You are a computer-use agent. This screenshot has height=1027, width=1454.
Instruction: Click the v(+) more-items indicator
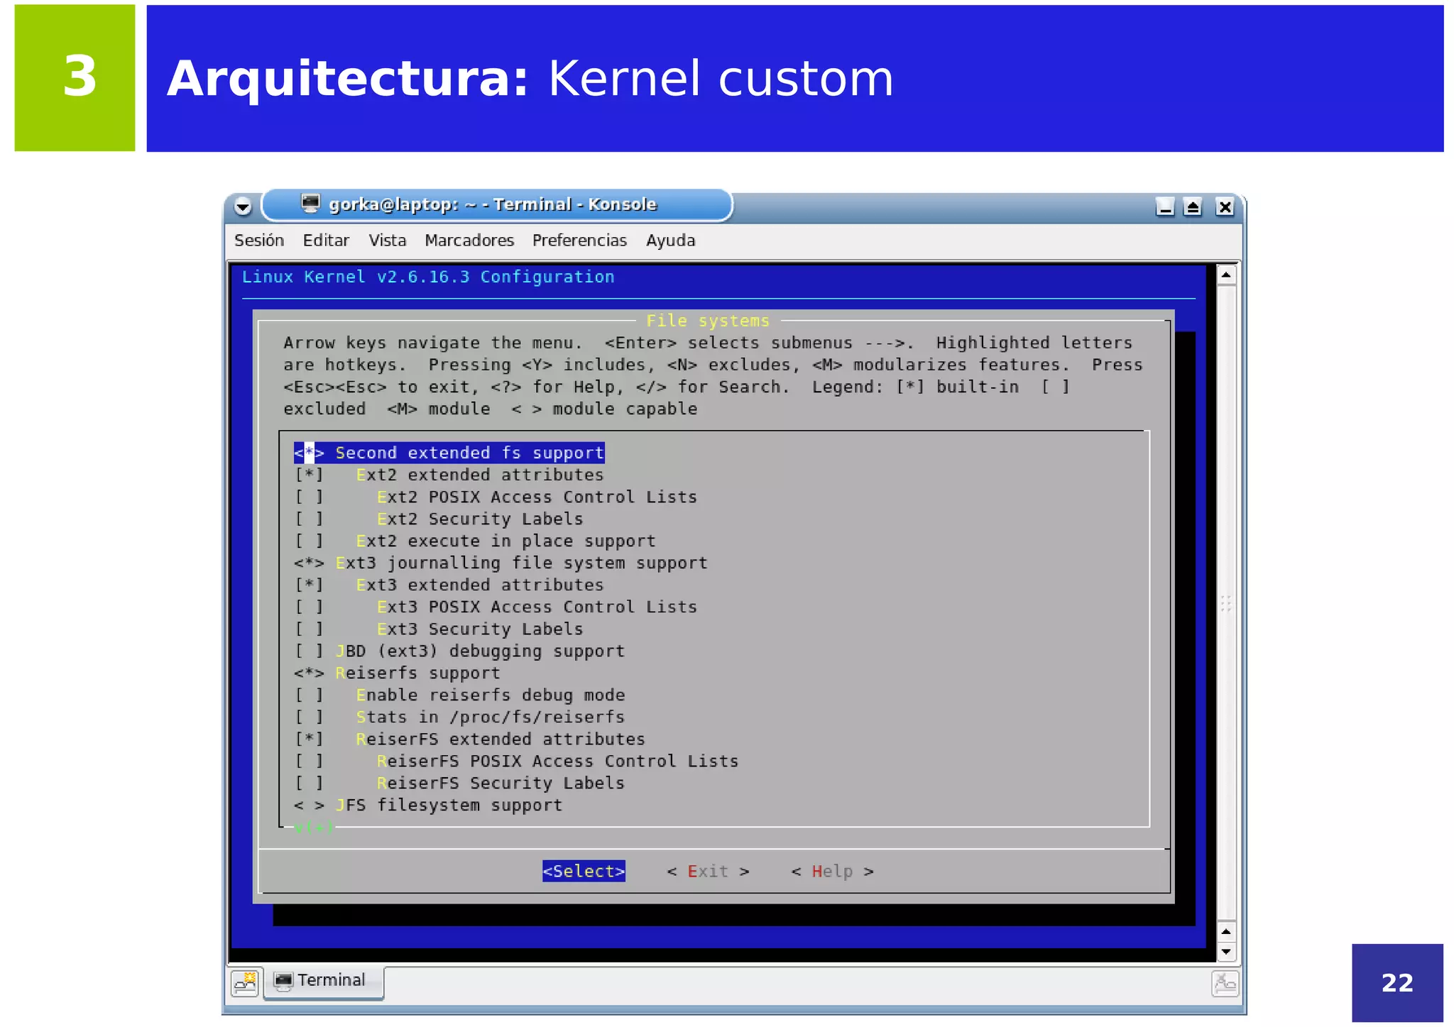[x=314, y=827]
